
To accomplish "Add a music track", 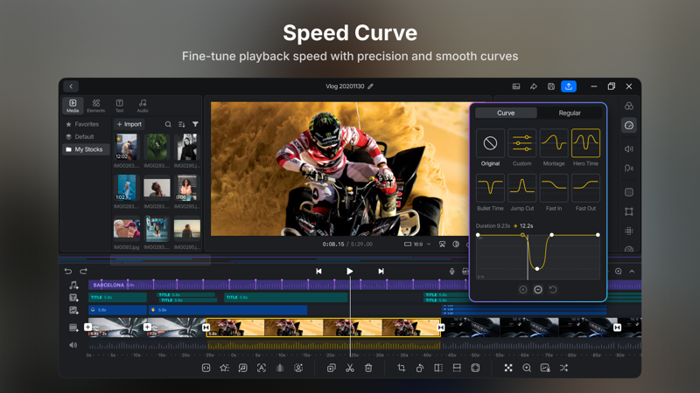I will 73,285.
